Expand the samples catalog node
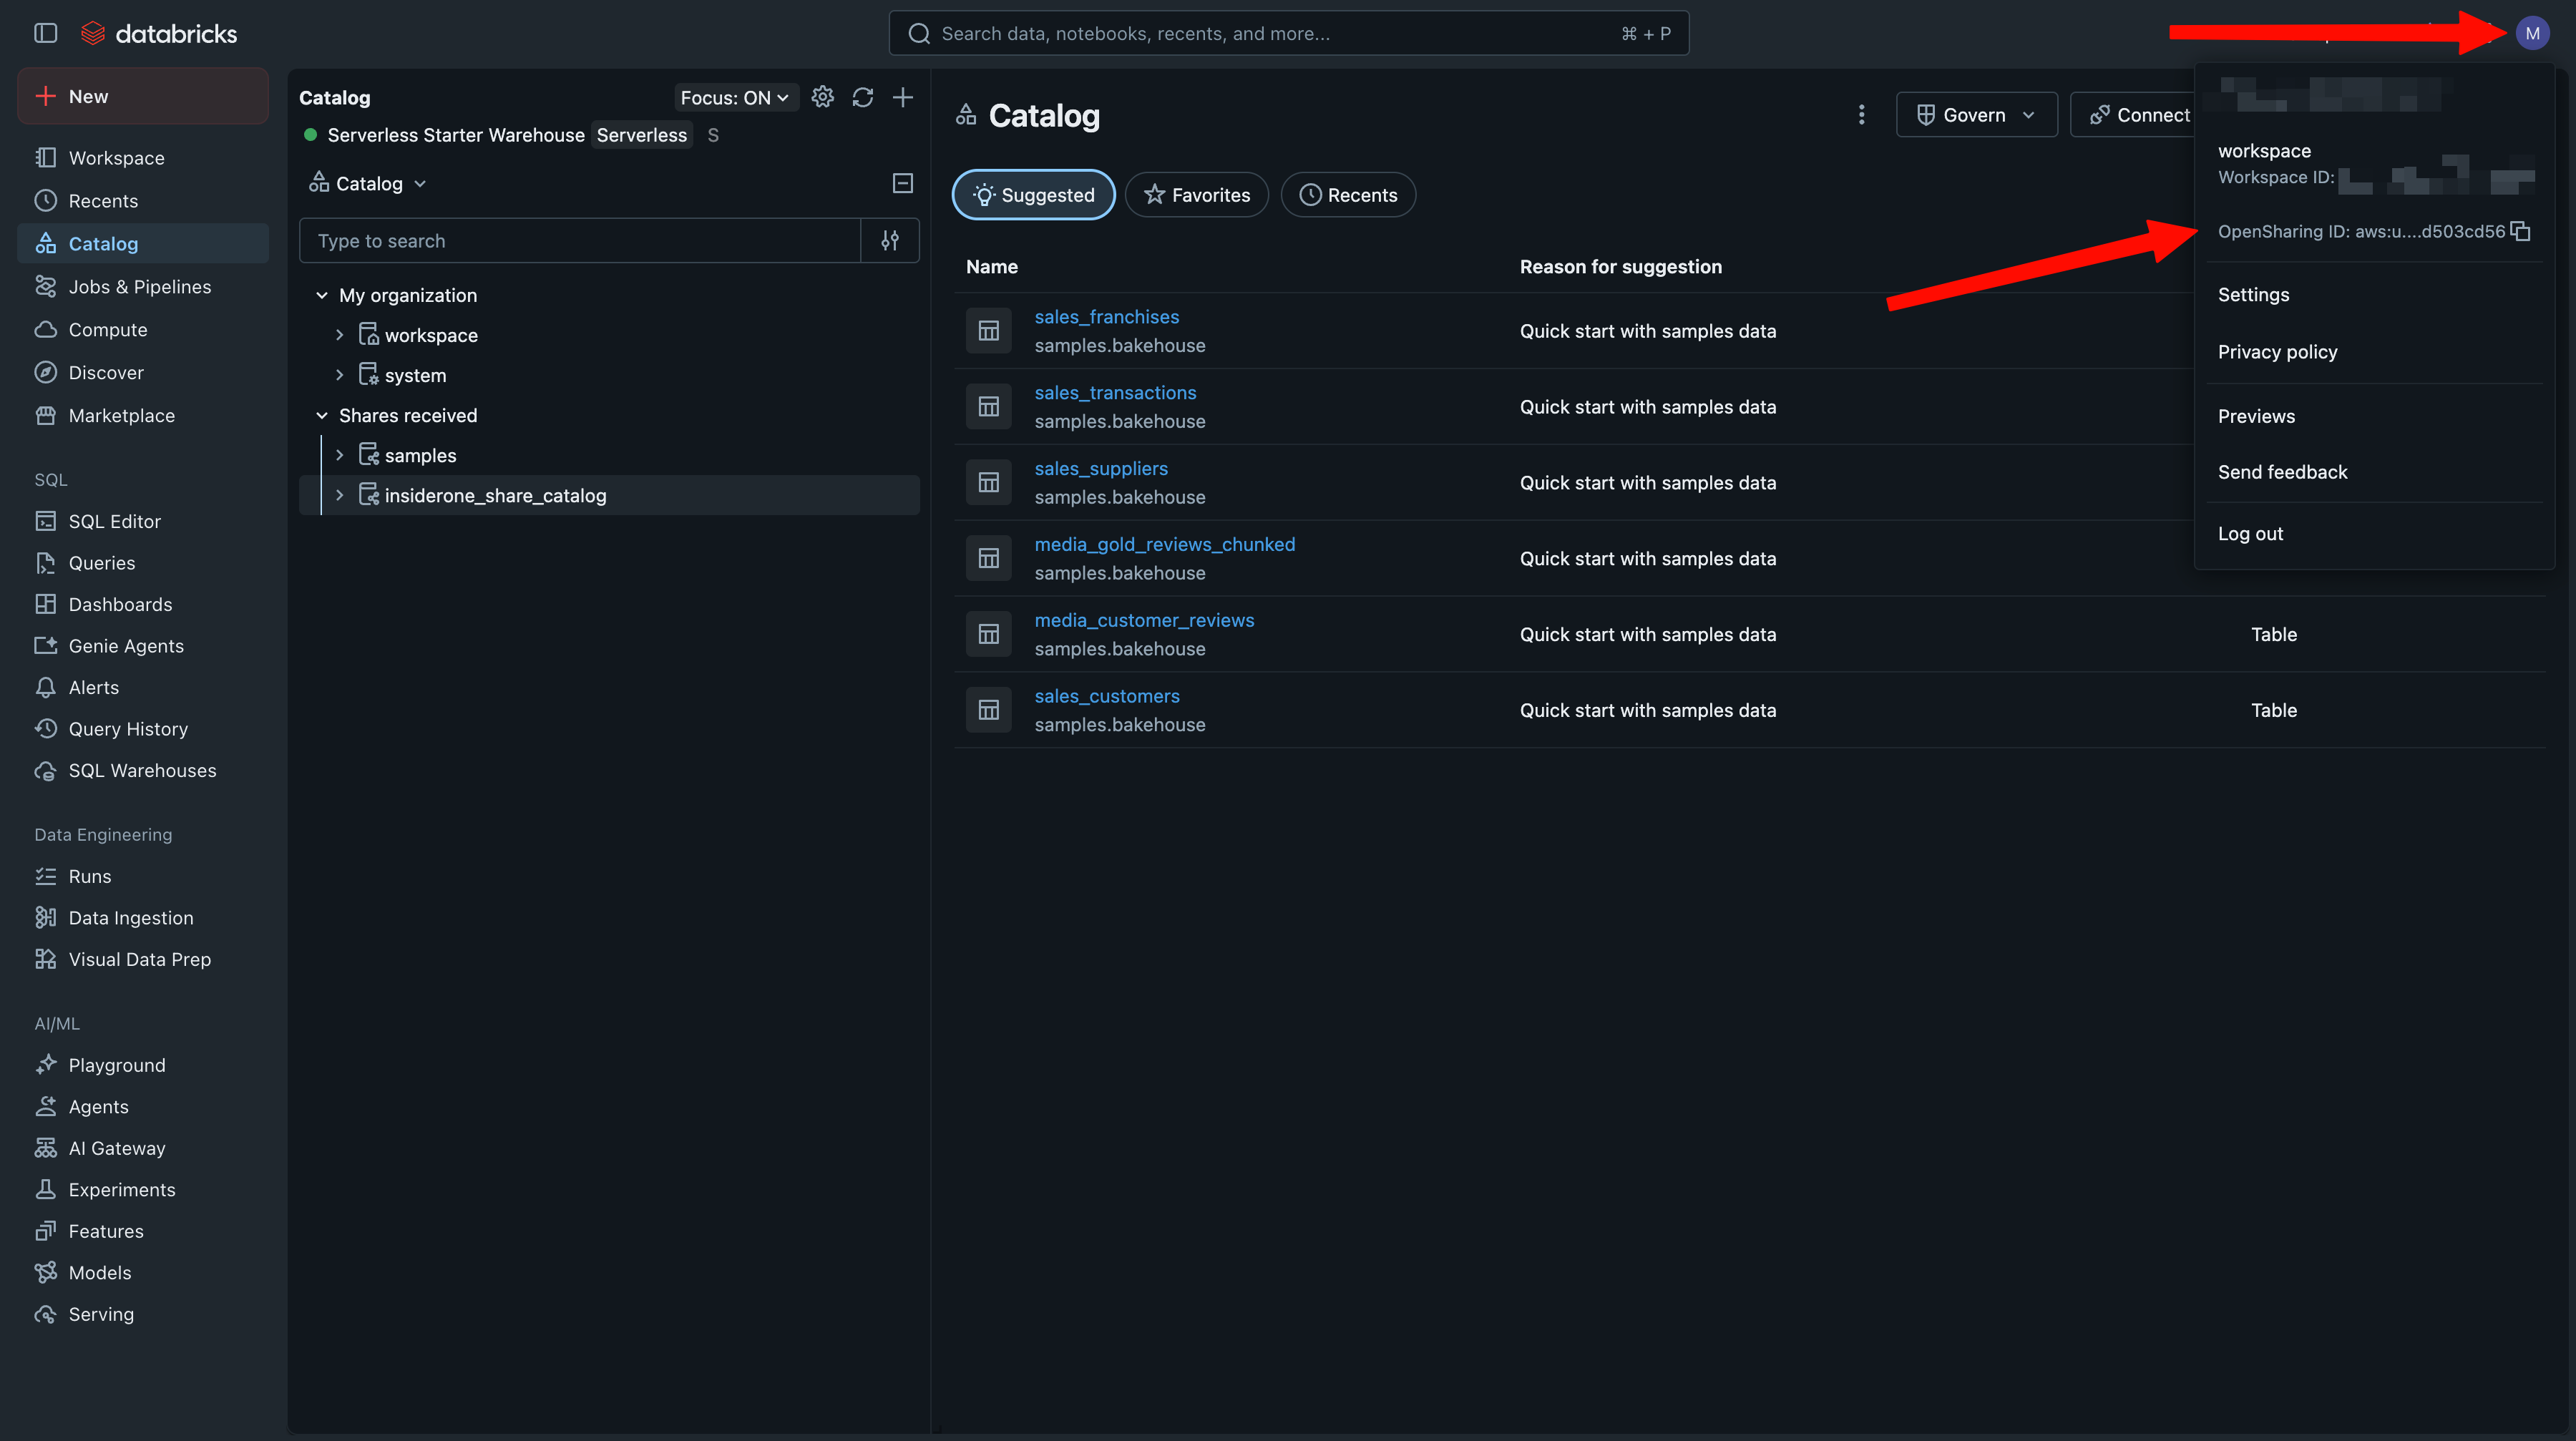Viewport: 2576px width, 1441px height. pyautogui.click(x=340, y=455)
